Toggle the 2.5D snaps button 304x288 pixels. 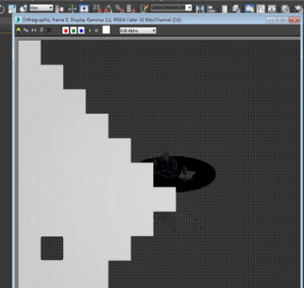click(97, 9)
